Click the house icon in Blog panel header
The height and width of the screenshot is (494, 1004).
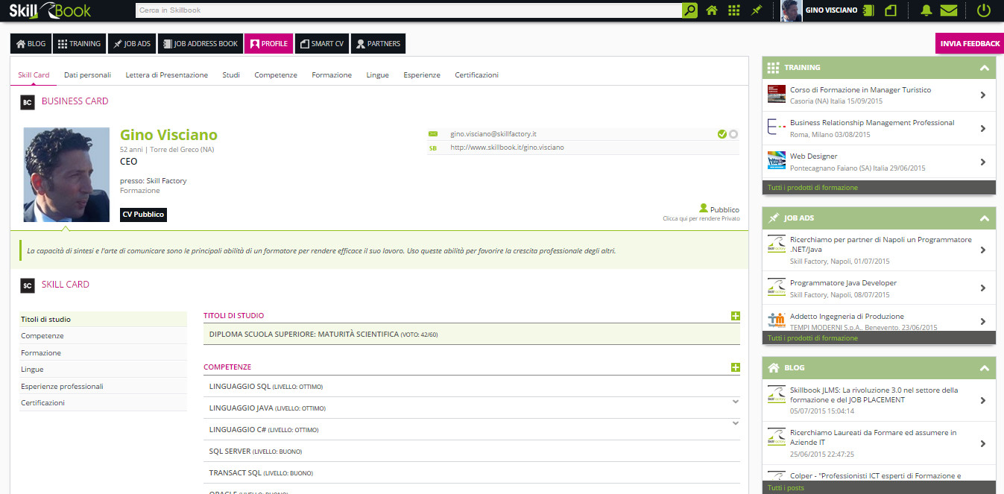pos(773,367)
